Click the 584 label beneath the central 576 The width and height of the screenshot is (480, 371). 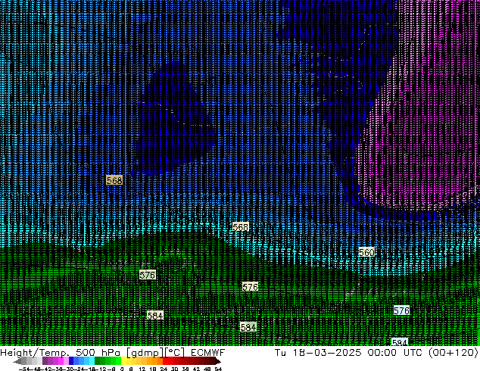(x=248, y=327)
